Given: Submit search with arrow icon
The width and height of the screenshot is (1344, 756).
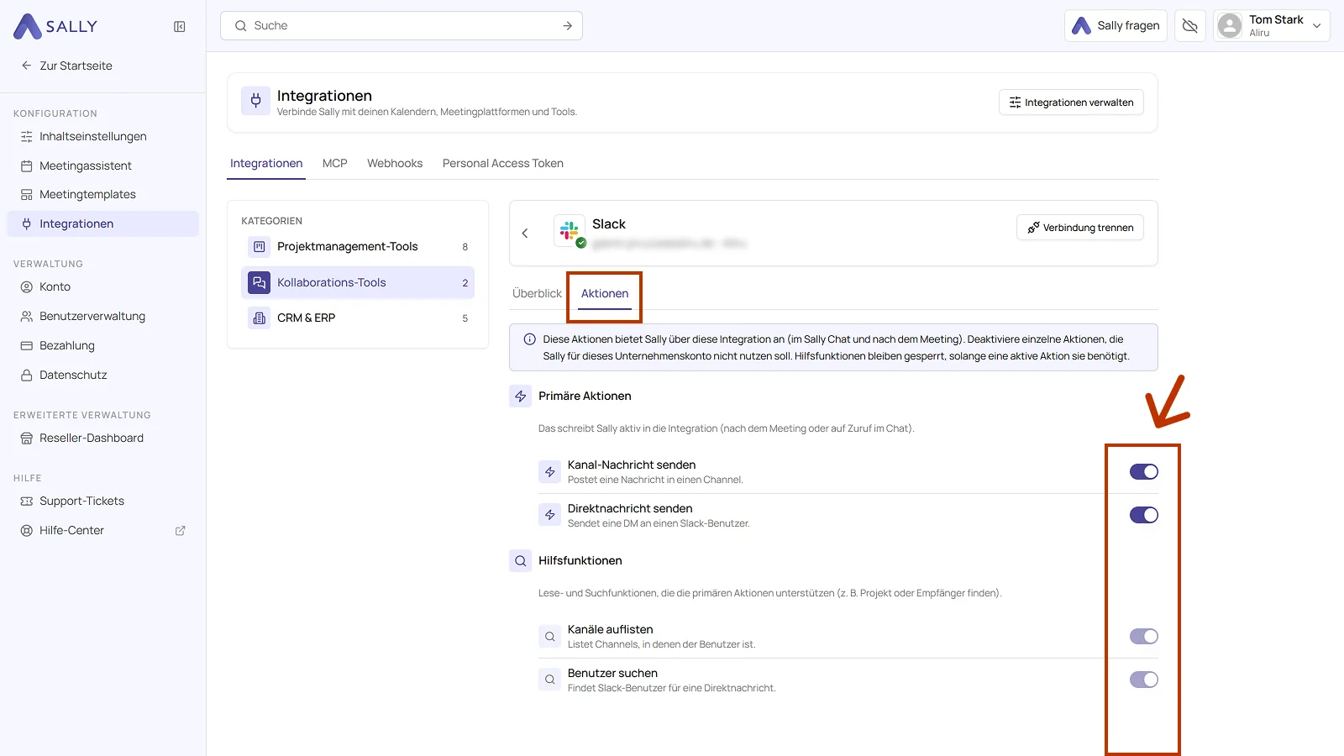Looking at the screenshot, I should 568,26.
